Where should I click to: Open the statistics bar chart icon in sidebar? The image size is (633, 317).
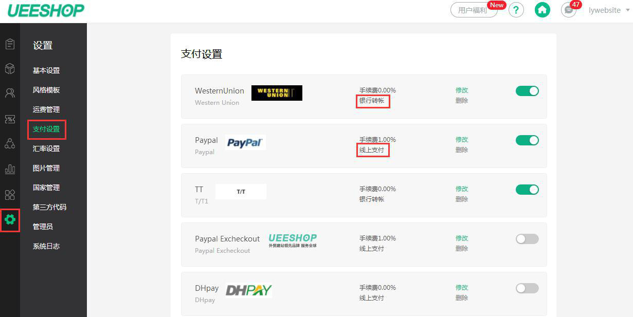point(10,169)
